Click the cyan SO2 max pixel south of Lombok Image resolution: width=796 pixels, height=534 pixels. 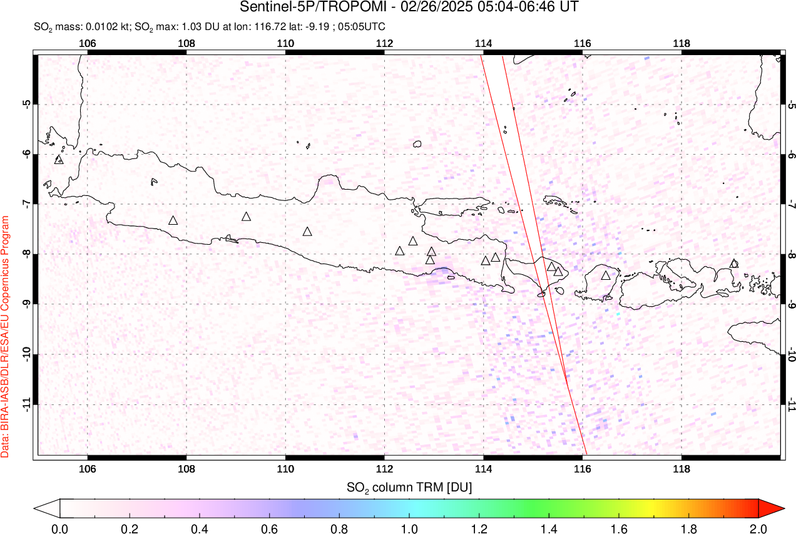coord(618,314)
